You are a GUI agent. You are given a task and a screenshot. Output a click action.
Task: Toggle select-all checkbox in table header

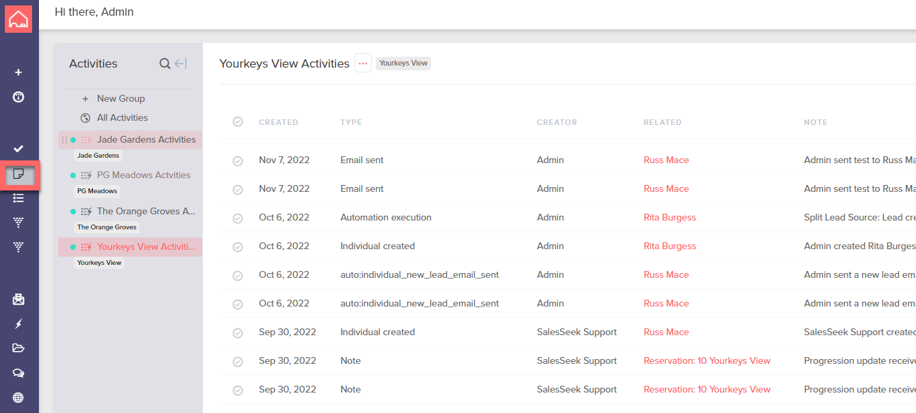tap(238, 122)
